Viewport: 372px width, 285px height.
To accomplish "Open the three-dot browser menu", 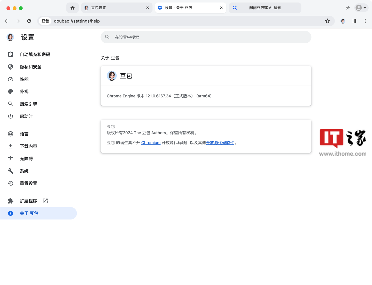I will (x=365, y=21).
